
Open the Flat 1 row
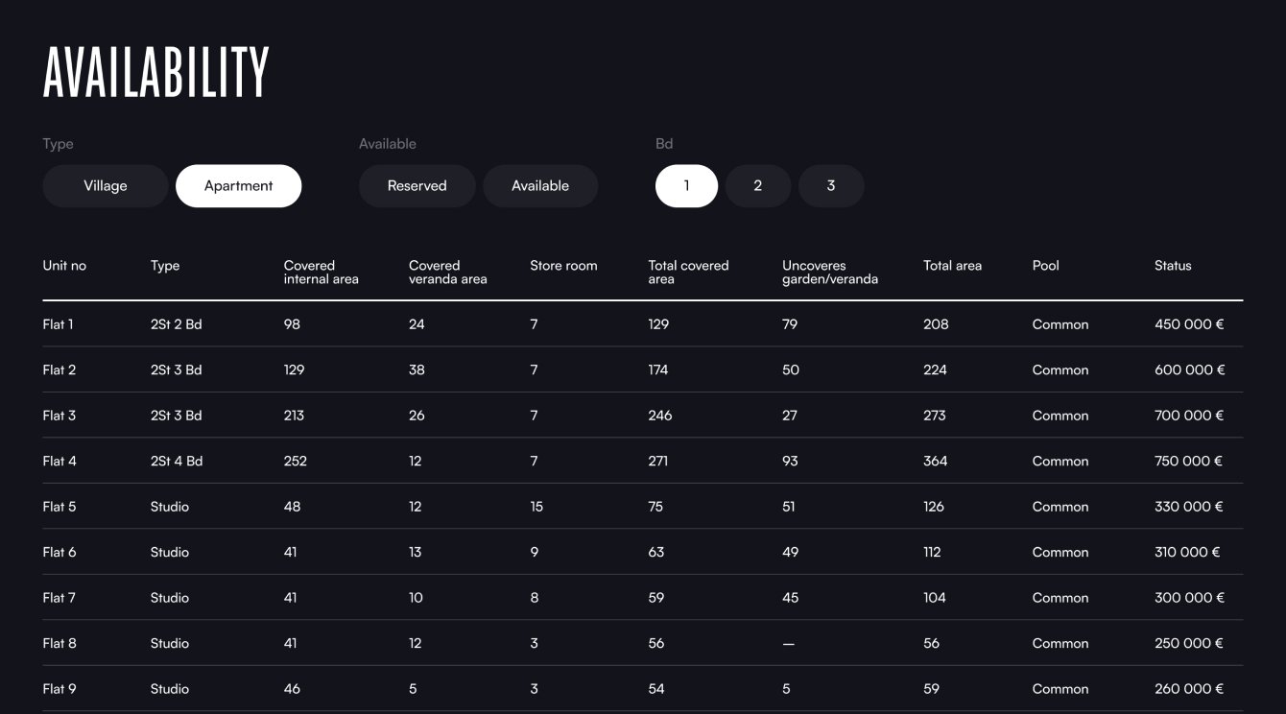pyautogui.click(x=59, y=324)
